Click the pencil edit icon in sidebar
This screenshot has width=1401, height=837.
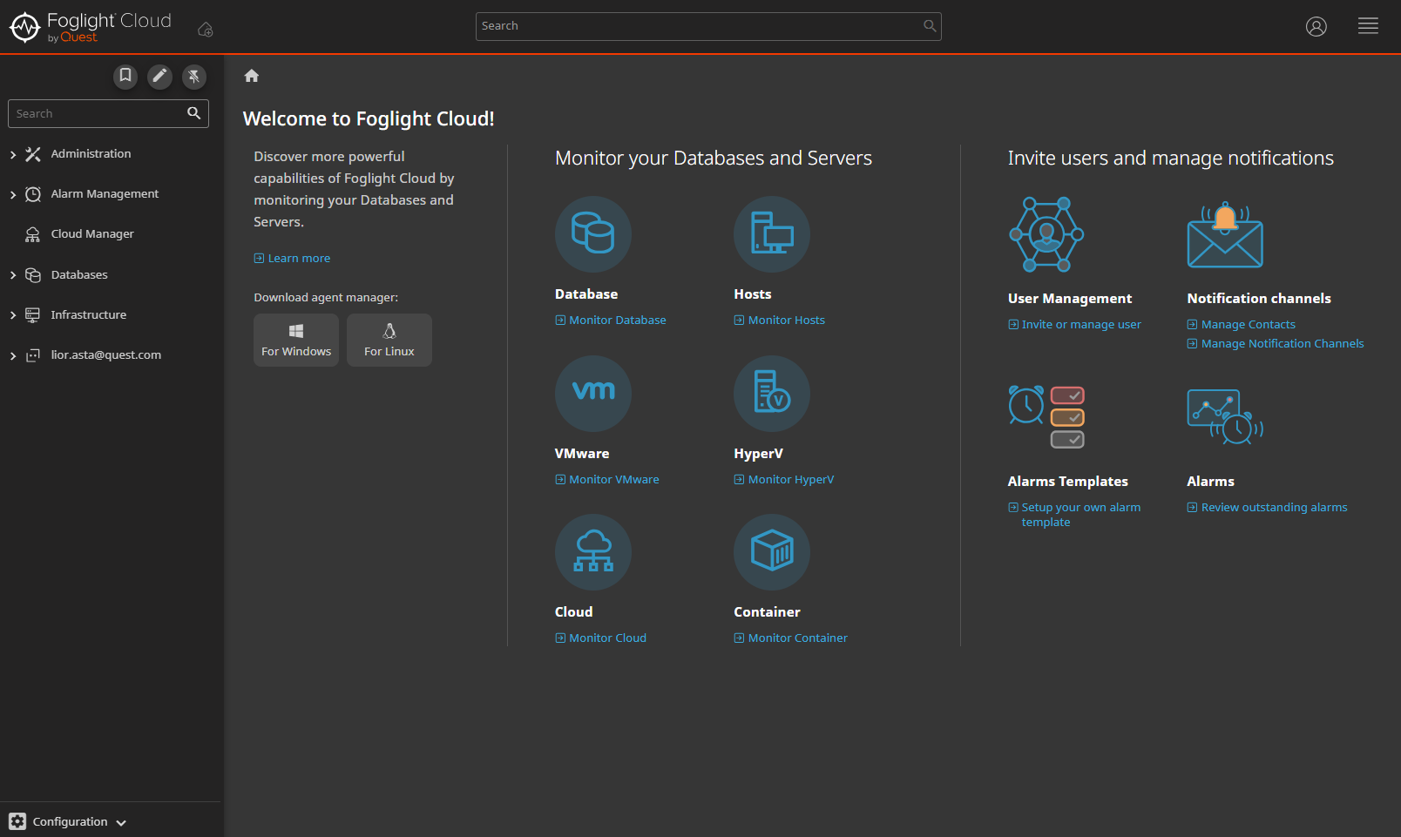point(159,76)
